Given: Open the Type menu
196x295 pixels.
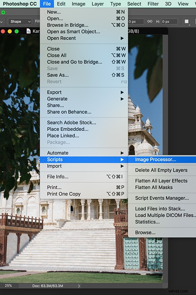Looking at the screenshot, I should click(x=116, y=4).
